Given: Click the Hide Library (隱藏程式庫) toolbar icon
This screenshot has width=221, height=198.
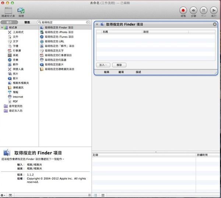Looking at the screenshot, I should point(8,11).
